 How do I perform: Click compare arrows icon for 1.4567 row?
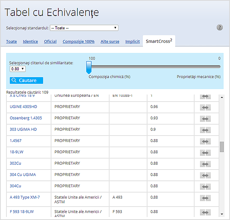(205, 141)
